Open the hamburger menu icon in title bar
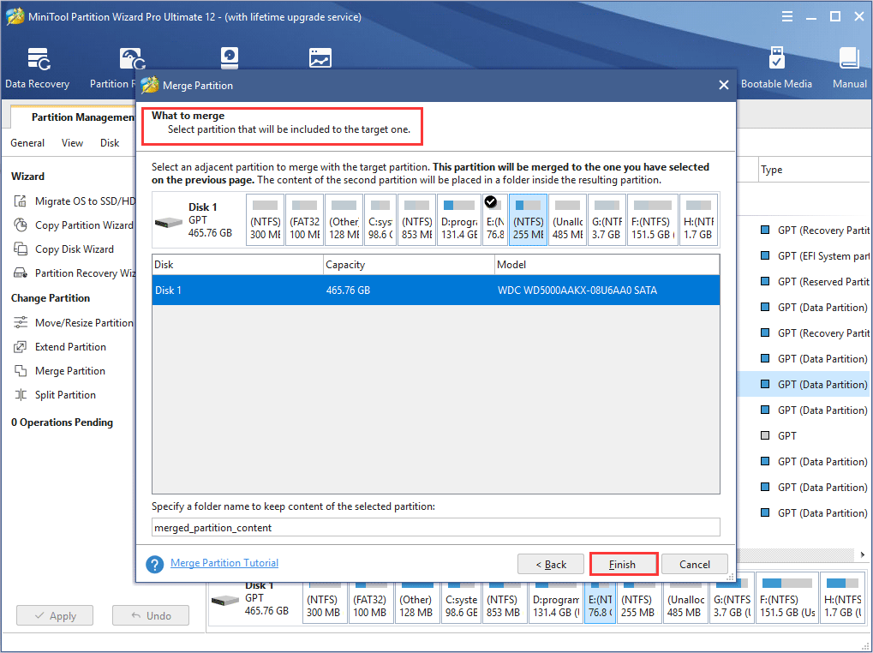The height and width of the screenshot is (653, 873). tap(787, 16)
